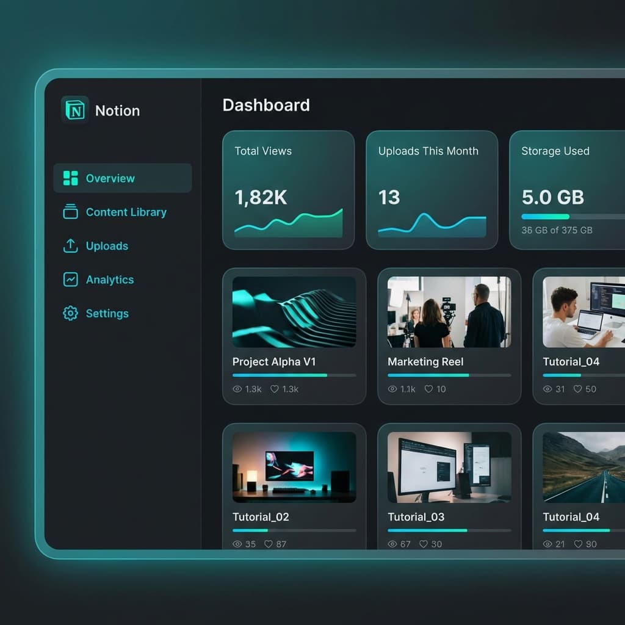Open the mountain road video thumbnail
The width and height of the screenshot is (625, 625).
583,467
